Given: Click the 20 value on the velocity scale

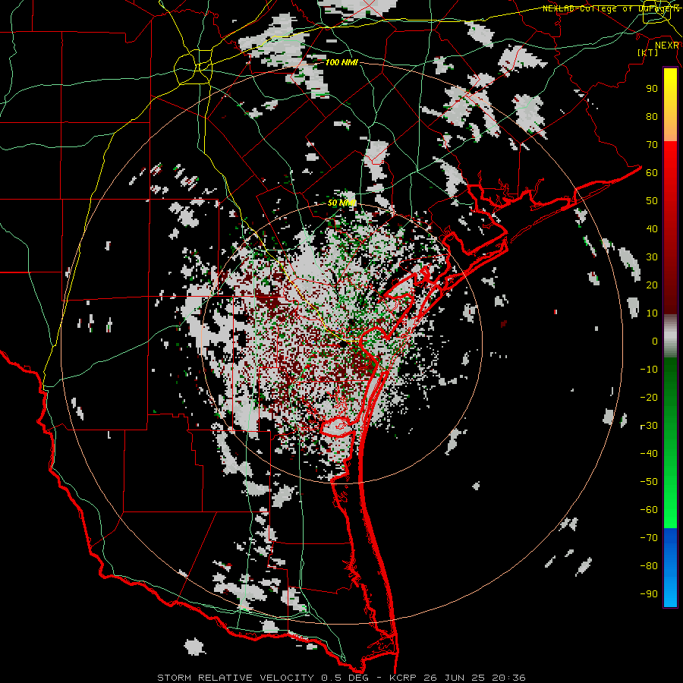Looking at the screenshot, I should [652, 285].
